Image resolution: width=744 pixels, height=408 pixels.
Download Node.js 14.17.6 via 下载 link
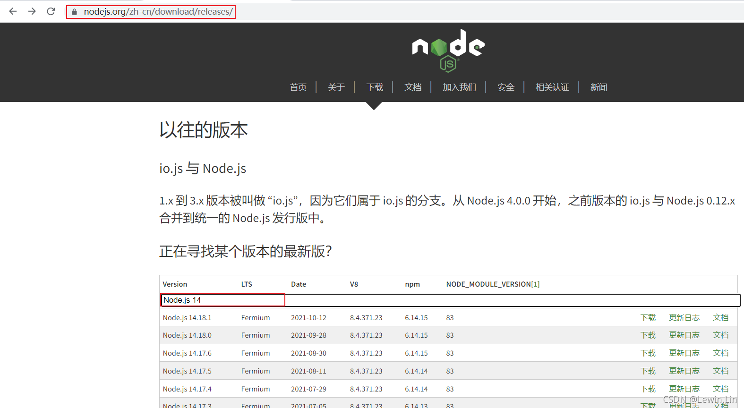click(648, 353)
